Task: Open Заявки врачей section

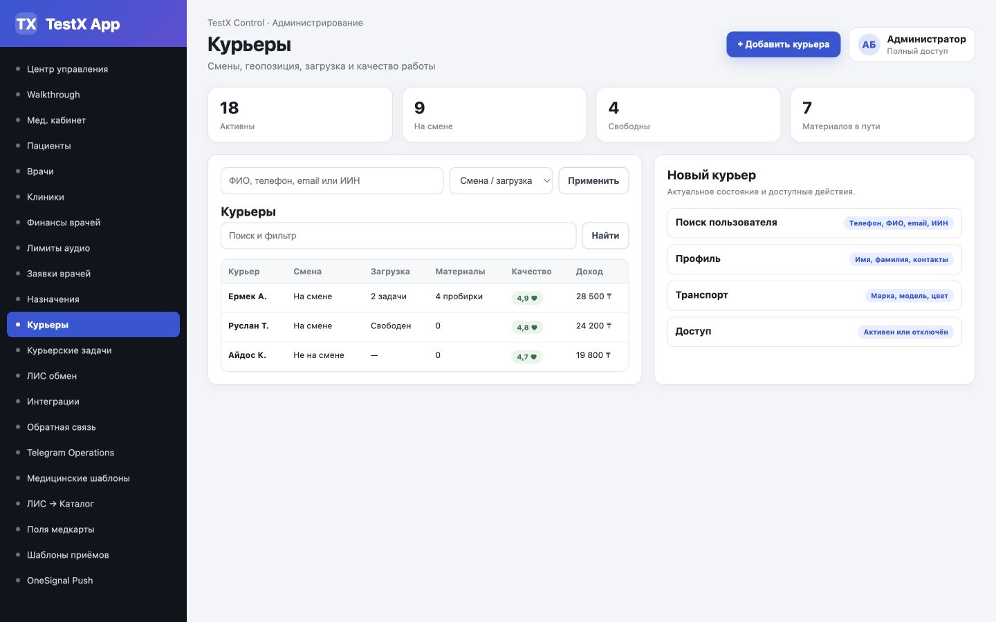Action: [x=93, y=274]
